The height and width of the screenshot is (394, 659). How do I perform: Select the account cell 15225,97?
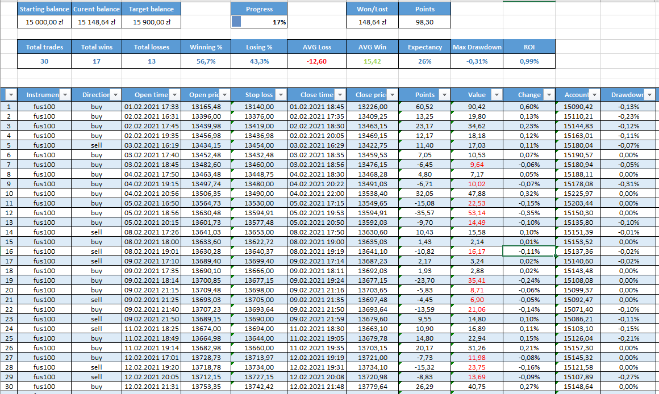click(578, 194)
